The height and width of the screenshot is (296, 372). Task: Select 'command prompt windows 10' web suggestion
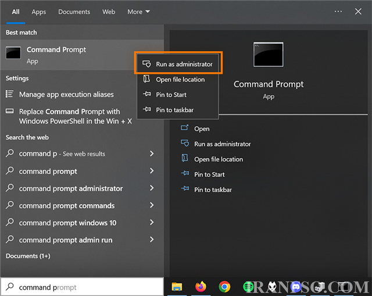pyautogui.click(x=82, y=223)
